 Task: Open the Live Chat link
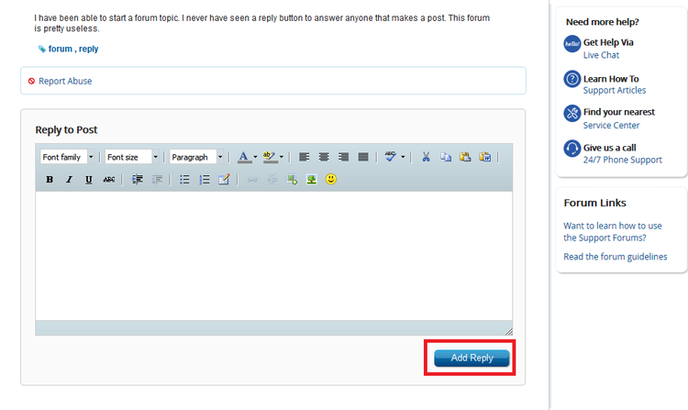(x=601, y=55)
